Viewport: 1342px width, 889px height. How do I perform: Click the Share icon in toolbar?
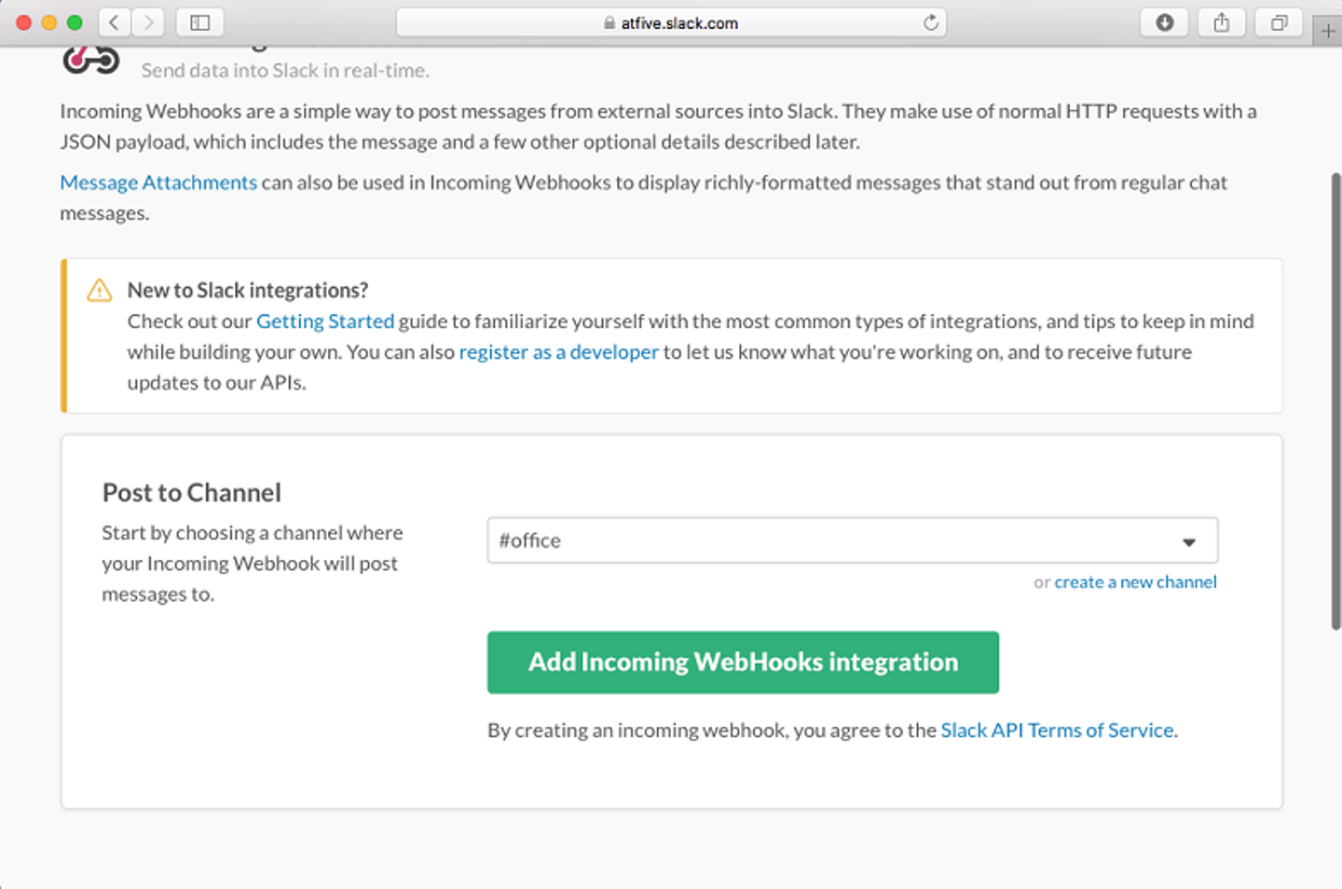pos(1221,22)
